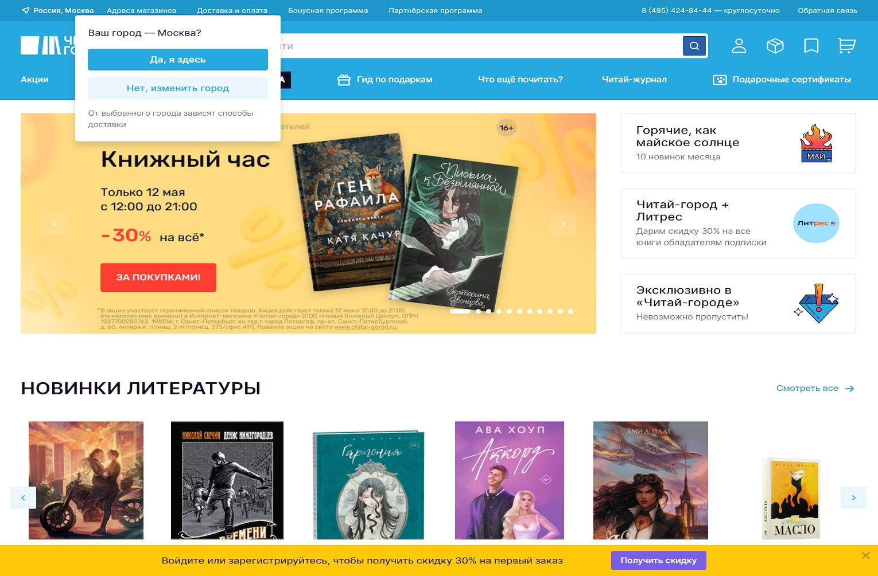Click the gift certificate card icon
This screenshot has height=576, width=878.
tap(720, 80)
